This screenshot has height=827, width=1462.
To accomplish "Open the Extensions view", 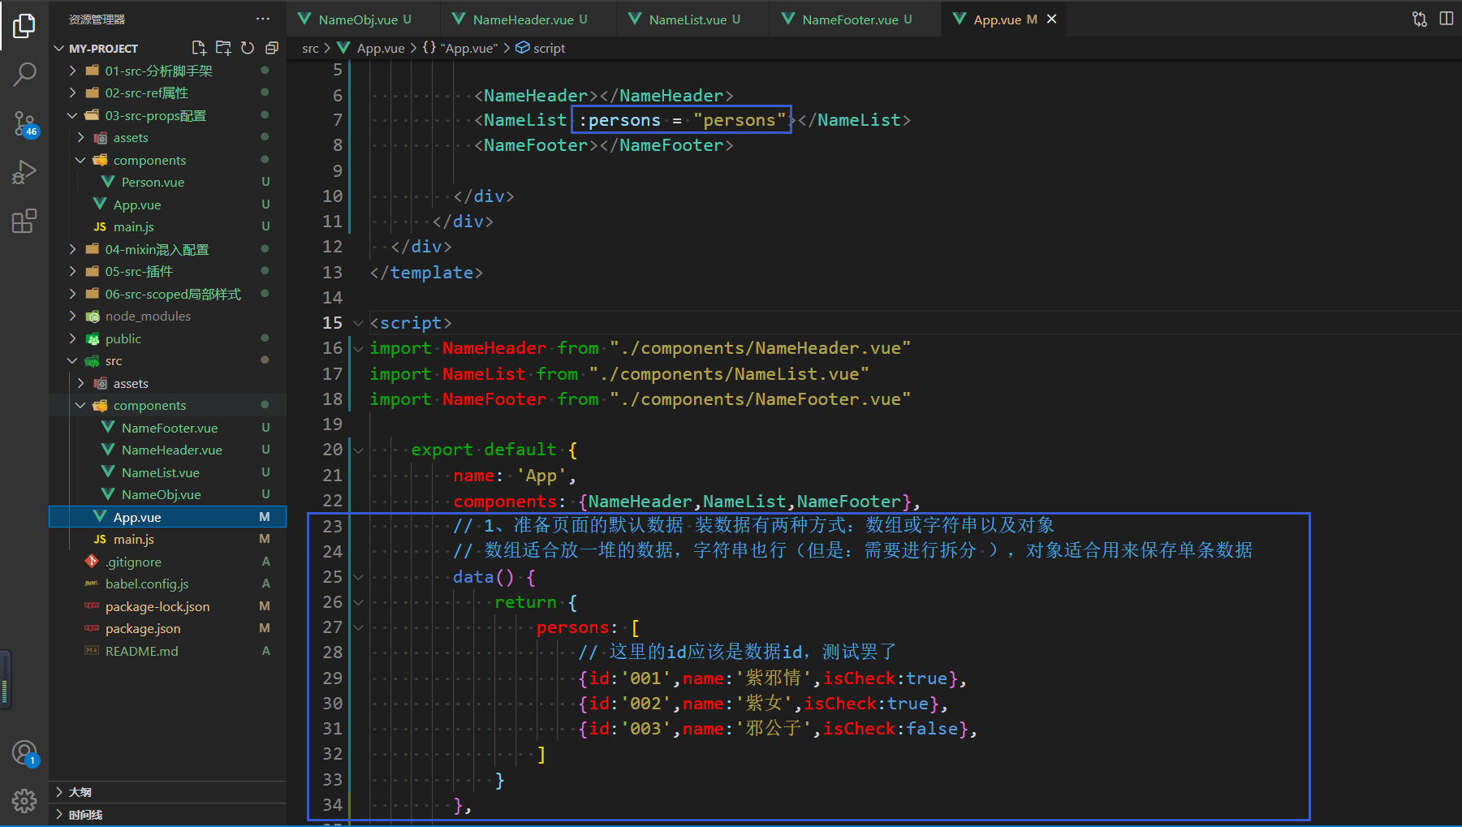I will (x=24, y=221).
